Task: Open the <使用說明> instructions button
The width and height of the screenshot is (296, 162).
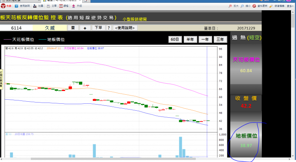Action: coord(125,28)
